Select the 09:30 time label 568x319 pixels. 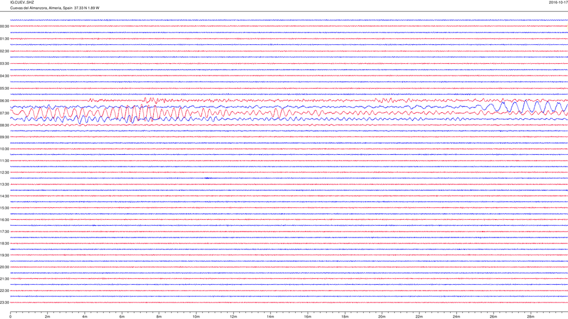(x=4, y=137)
